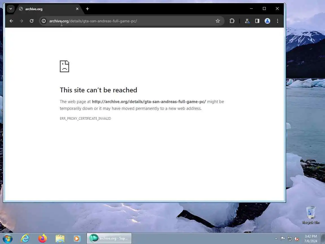Click the ERR_PROXY_CERTIFICATE_INVALID error code
This screenshot has width=325, height=244.
[x=85, y=119]
